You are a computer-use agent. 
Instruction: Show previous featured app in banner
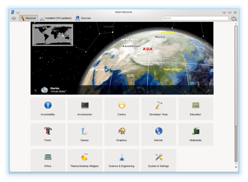coord(35,90)
